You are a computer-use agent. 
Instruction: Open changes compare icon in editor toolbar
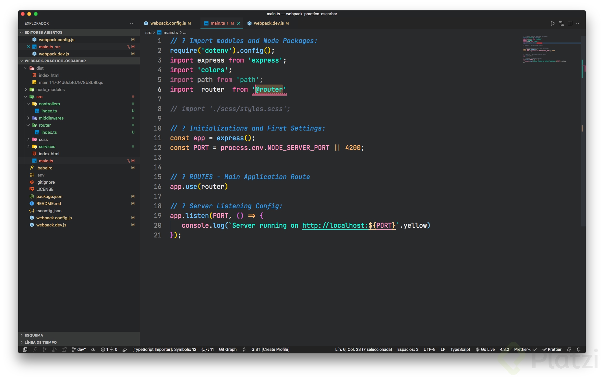pos(562,23)
